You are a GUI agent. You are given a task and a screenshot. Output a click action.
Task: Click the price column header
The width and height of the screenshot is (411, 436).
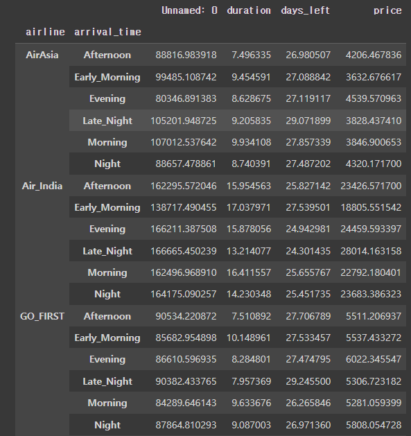click(x=387, y=10)
